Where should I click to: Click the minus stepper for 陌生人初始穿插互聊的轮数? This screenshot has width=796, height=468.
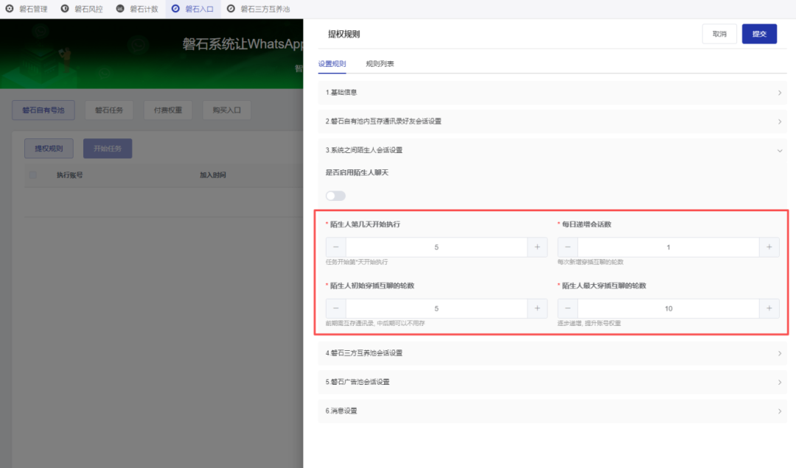click(335, 308)
